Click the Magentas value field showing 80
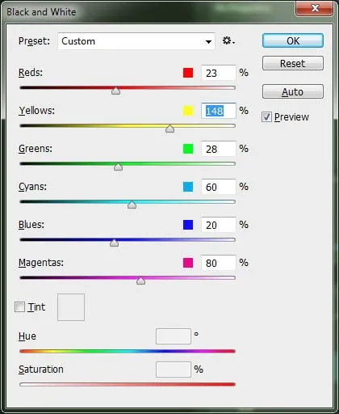339x414 pixels. pyautogui.click(x=219, y=263)
